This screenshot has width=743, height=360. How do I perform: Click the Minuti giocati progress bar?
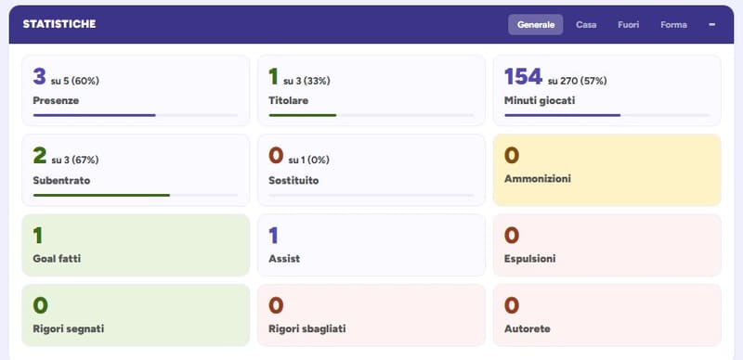point(607,115)
